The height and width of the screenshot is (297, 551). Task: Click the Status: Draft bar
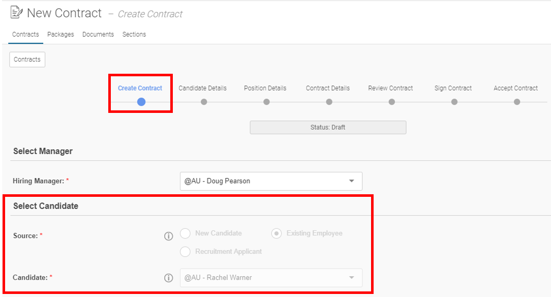[328, 127]
